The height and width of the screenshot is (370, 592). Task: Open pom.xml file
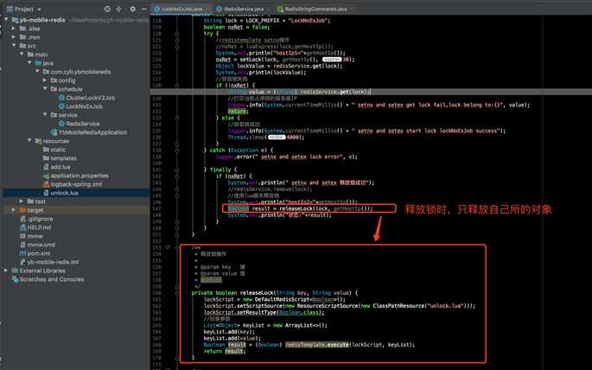point(39,253)
